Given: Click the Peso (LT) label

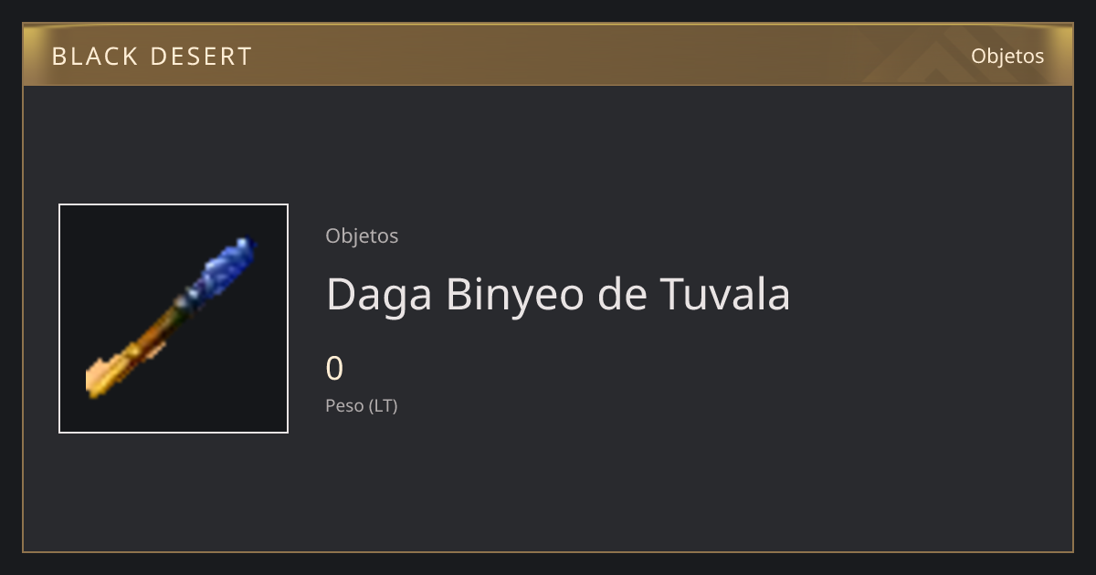Looking at the screenshot, I should (x=362, y=406).
